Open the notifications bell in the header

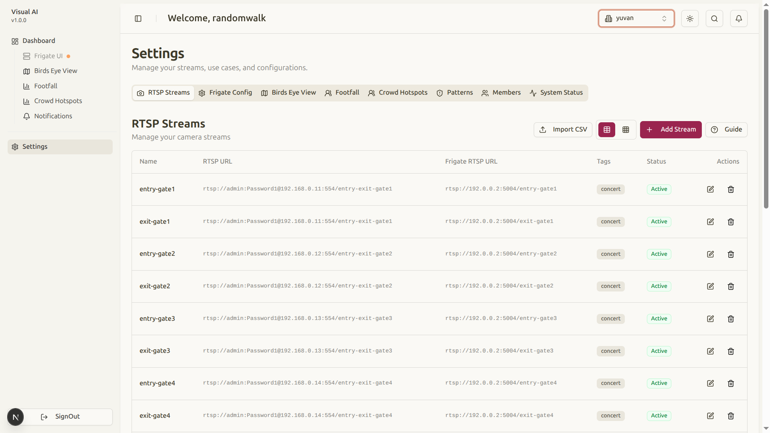click(x=739, y=18)
